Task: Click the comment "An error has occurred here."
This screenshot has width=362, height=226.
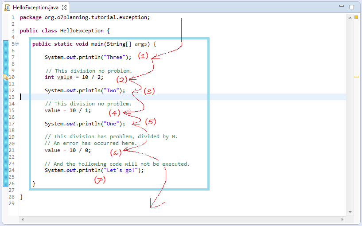Action: (x=91, y=144)
